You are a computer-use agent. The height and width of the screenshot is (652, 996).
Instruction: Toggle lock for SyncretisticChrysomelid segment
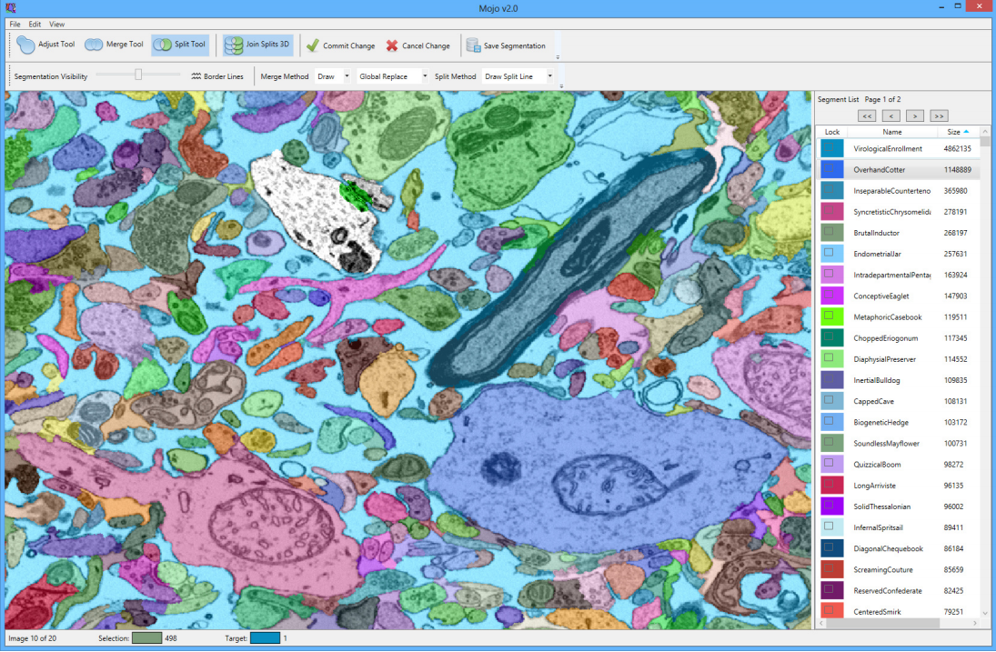[829, 210]
